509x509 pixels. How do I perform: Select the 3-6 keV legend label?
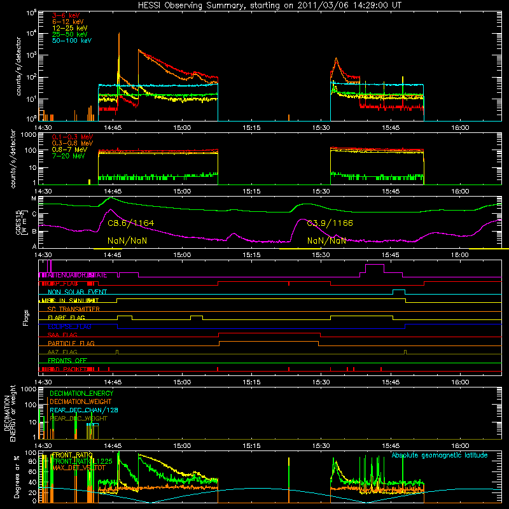[66, 15]
